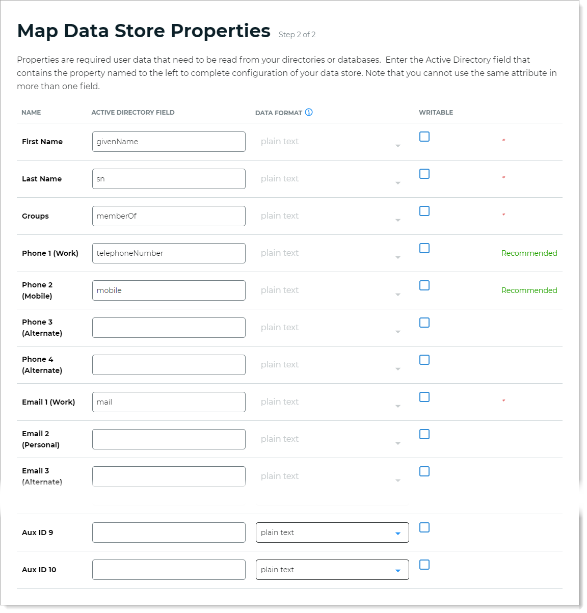Tick Writable for Phone 1 (Work)
This screenshot has height=613, width=587.
[x=424, y=248]
